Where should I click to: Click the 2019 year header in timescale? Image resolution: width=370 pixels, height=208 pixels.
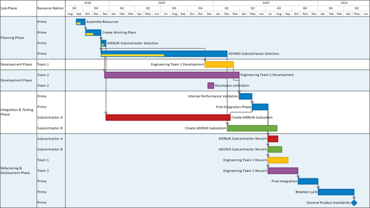pos(161,3)
